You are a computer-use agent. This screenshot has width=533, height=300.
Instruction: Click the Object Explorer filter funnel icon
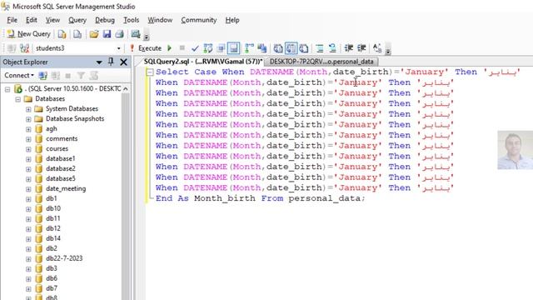pyautogui.click(x=81, y=76)
